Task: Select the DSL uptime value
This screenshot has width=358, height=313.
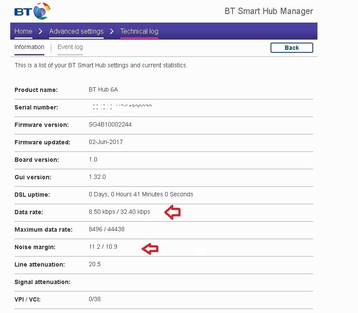Action: [x=141, y=194]
